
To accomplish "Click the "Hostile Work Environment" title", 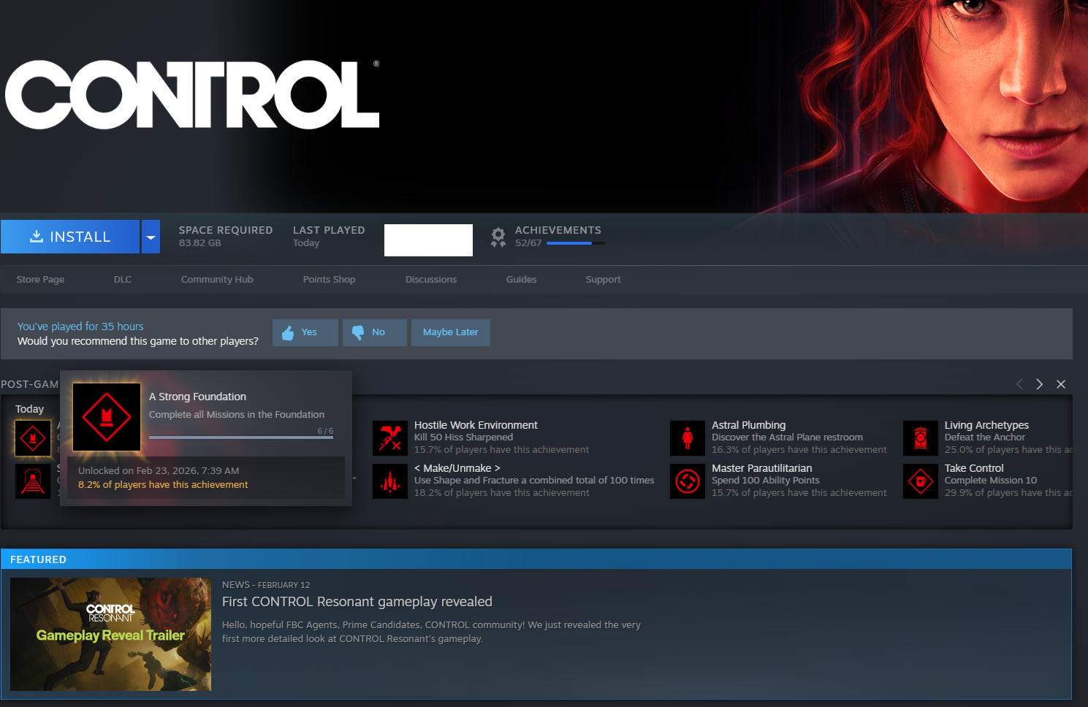I will point(476,425).
